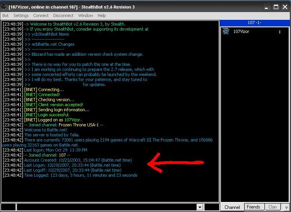
Task: Click the Battle.net Changes news line
Action: click(x=38, y=44)
